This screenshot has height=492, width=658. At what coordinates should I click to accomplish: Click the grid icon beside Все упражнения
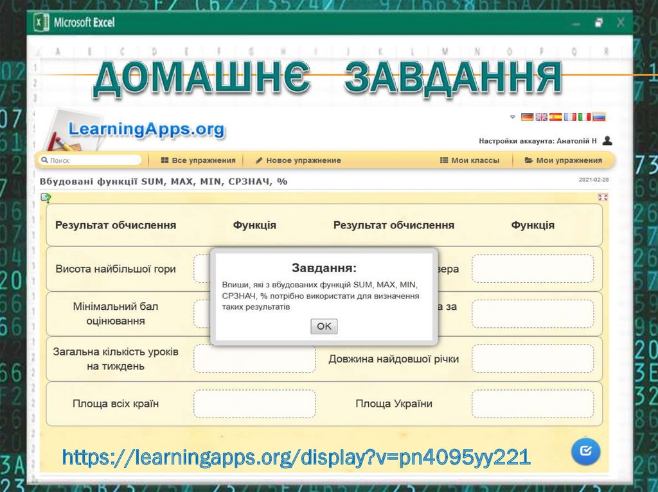(165, 160)
